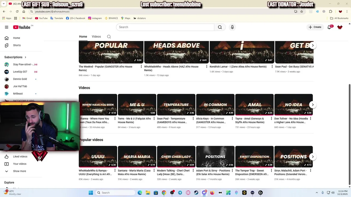This screenshot has width=351, height=197.
Task: Open three-dot menu for Tems Me & U
Action: pos(154,118)
